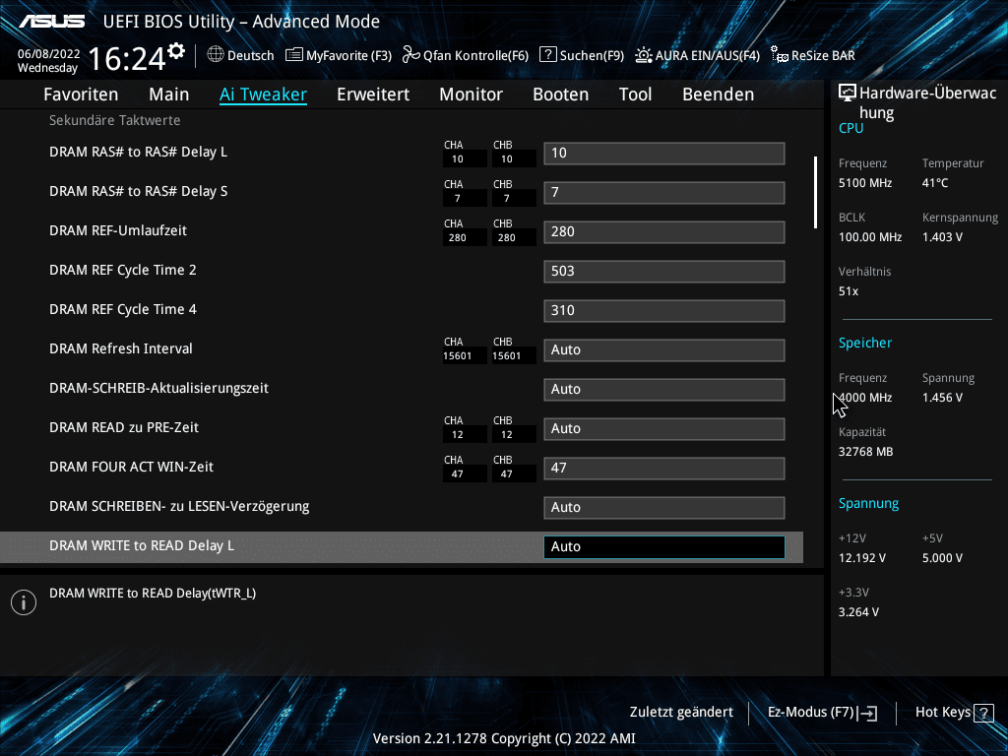Select the DRAM RAS# to RAS# Delay L label
This screenshot has height=756, width=1008.
pos(138,153)
